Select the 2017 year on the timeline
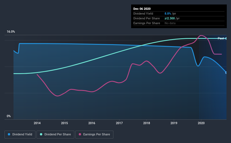 119,123
